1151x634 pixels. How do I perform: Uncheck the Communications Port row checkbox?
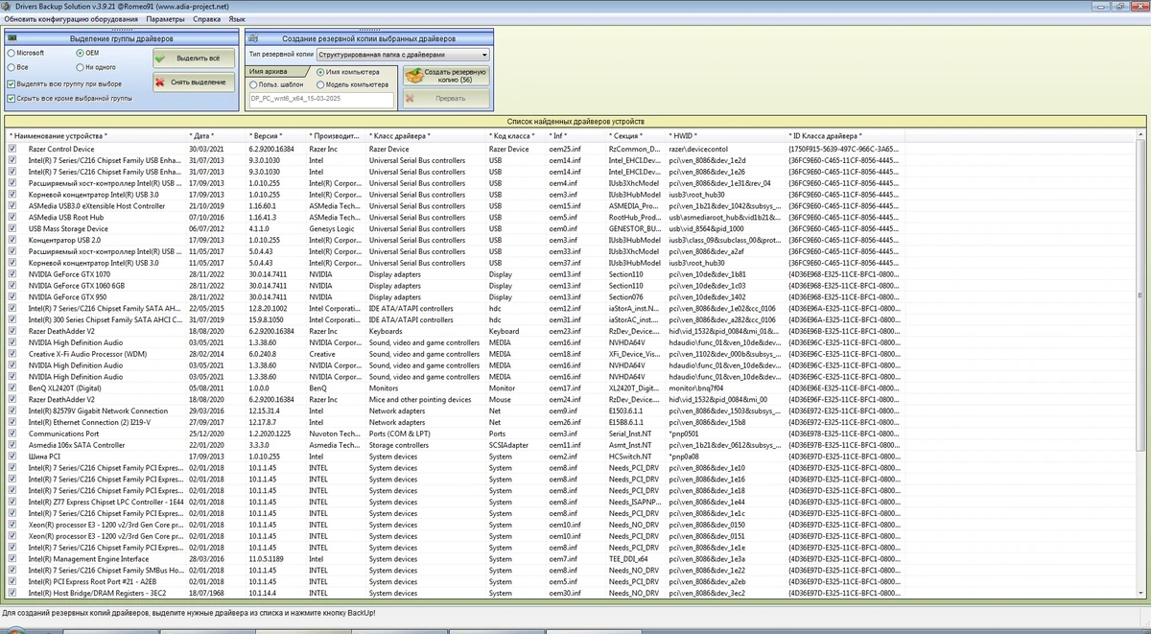pos(12,434)
